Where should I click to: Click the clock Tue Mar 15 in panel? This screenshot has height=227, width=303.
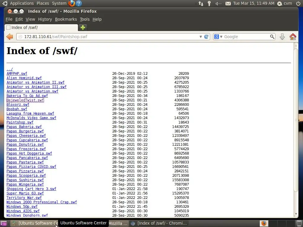point(254,3)
